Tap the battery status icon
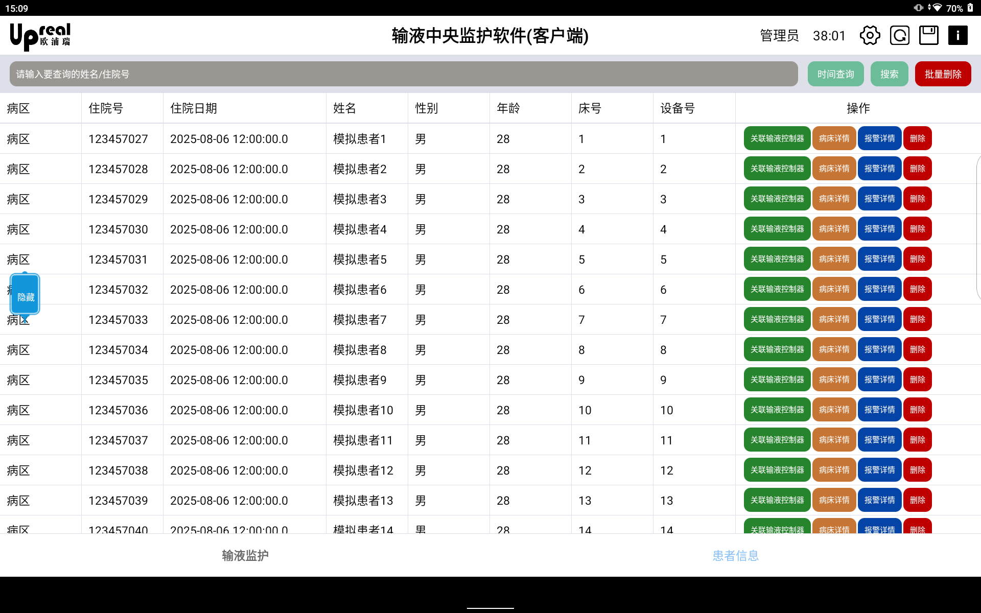The image size is (981, 613). point(970,8)
